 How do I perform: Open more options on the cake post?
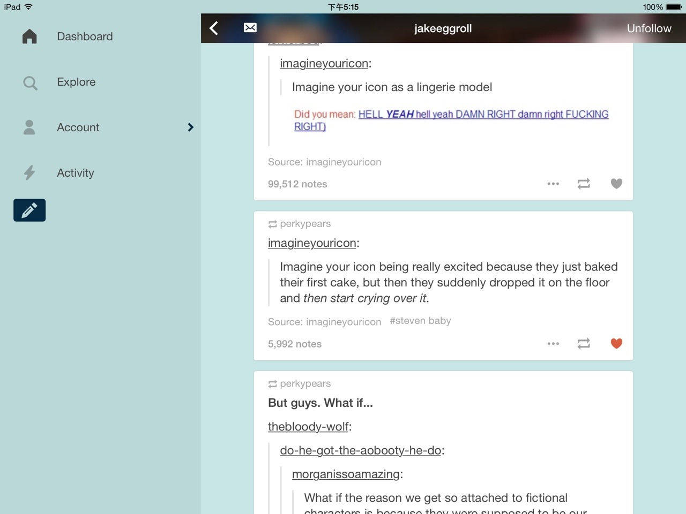(x=553, y=344)
